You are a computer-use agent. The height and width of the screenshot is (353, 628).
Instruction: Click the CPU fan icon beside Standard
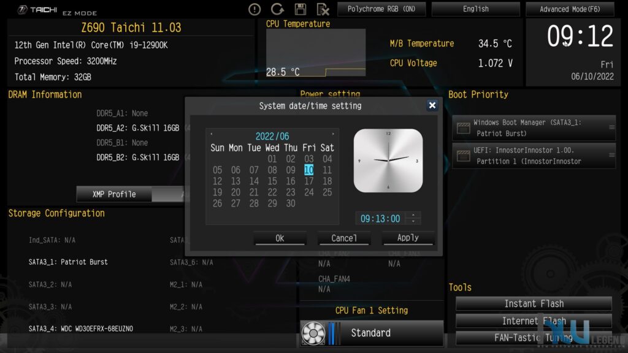(x=313, y=333)
